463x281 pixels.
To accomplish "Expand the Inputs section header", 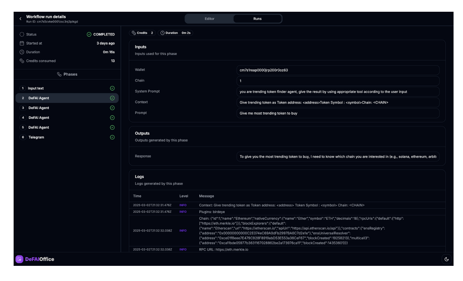I will pyautogui.click(x=140, y=47).
